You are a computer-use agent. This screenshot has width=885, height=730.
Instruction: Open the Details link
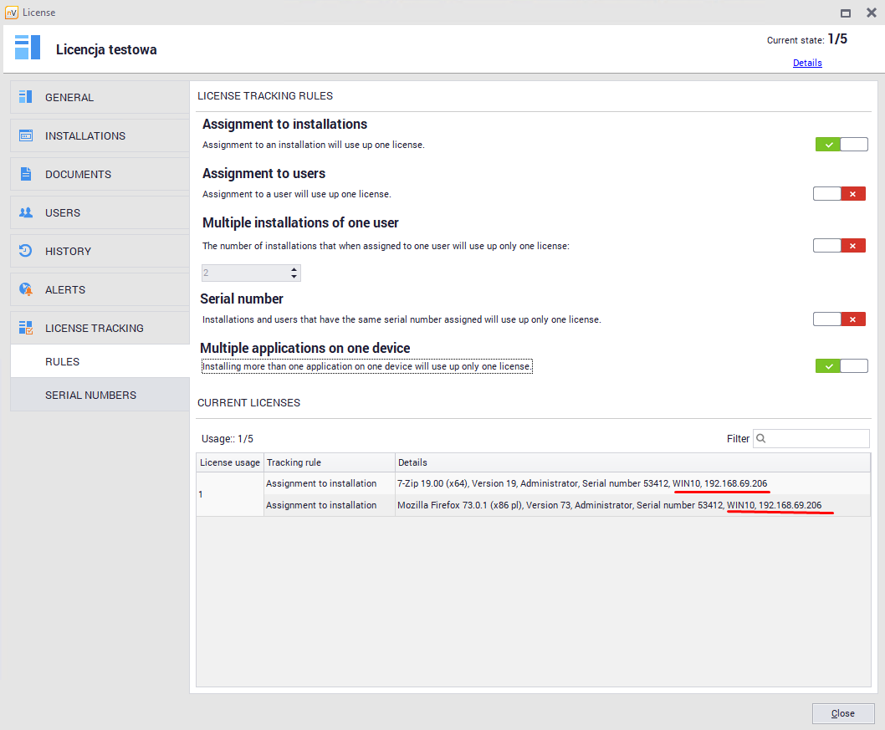pos(807,63)
